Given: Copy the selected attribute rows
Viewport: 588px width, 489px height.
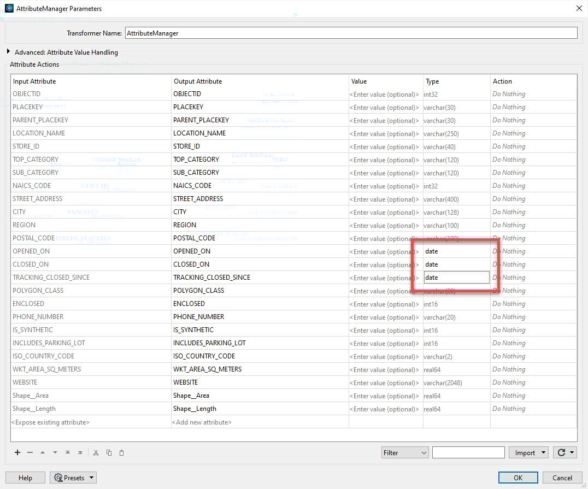Looking at the screenshot, I should pos(109,452).
